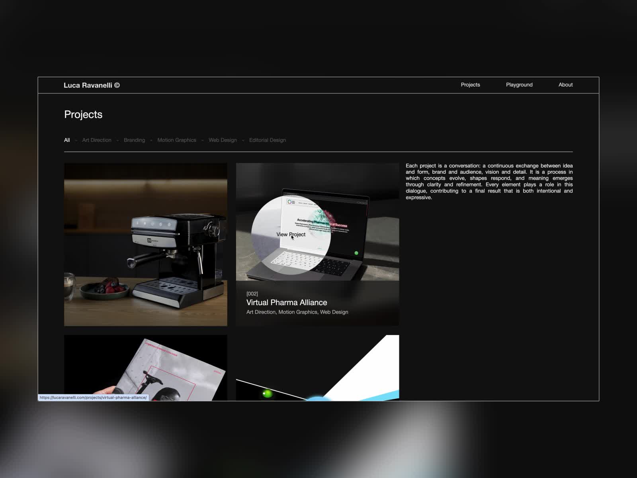Click the status bar URL preview
The width and height of the screenshot is (637, 478).
tap(93, 398)
